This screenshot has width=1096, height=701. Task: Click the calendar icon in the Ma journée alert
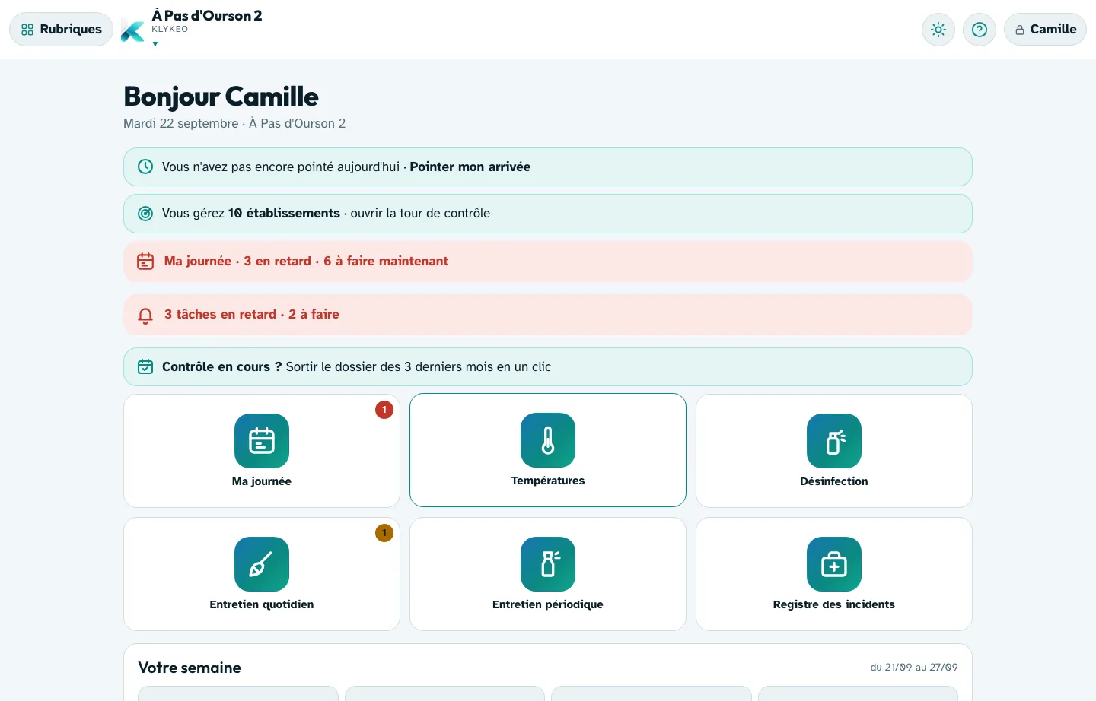pyautogui.click(x=145, y=262)
